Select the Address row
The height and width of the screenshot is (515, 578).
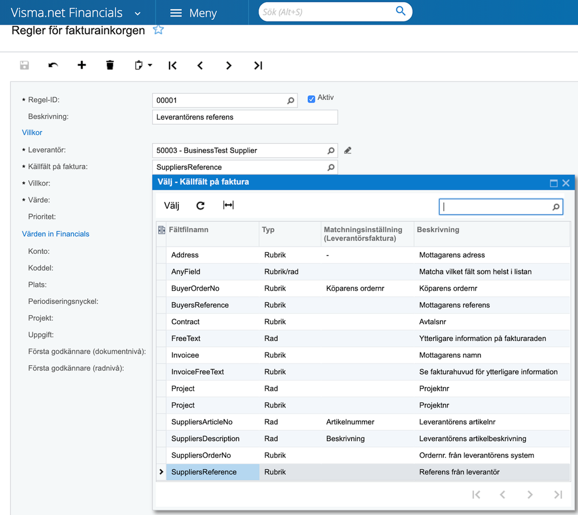(363, 255)
